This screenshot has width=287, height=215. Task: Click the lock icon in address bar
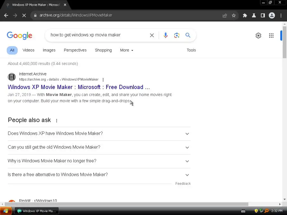(35, 15)
